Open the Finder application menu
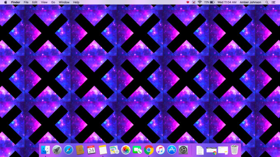This screenshot has width=280, height=157. click(x=16, y=2)
